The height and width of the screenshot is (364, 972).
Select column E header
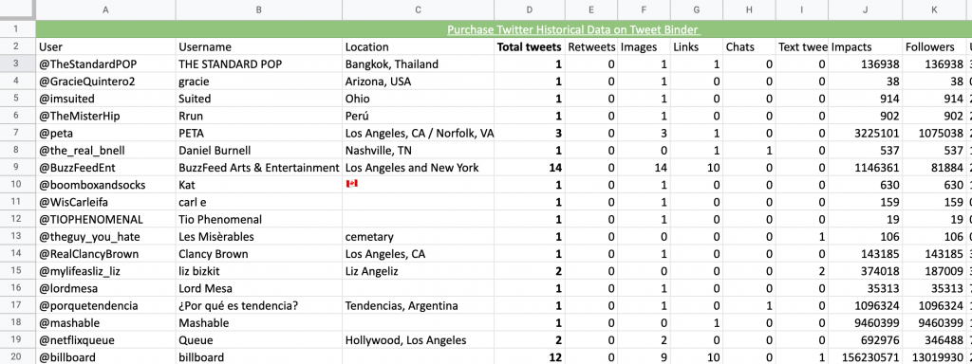(x=591, y=9)
